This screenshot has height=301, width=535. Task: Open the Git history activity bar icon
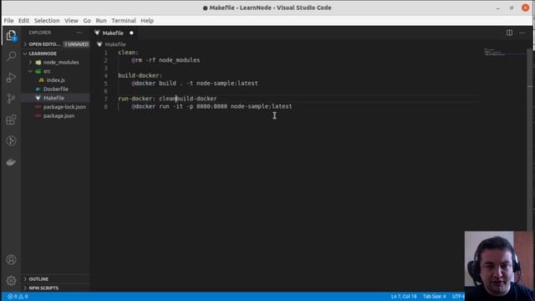coord(11,140)
